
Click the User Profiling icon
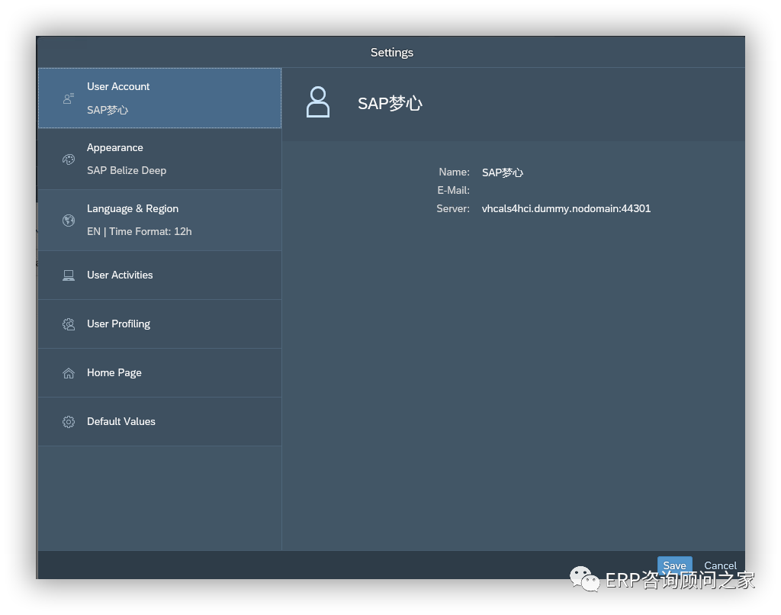69,324
